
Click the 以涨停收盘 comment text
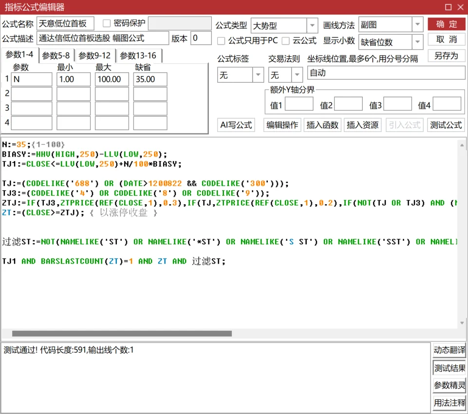coord(124,213)
